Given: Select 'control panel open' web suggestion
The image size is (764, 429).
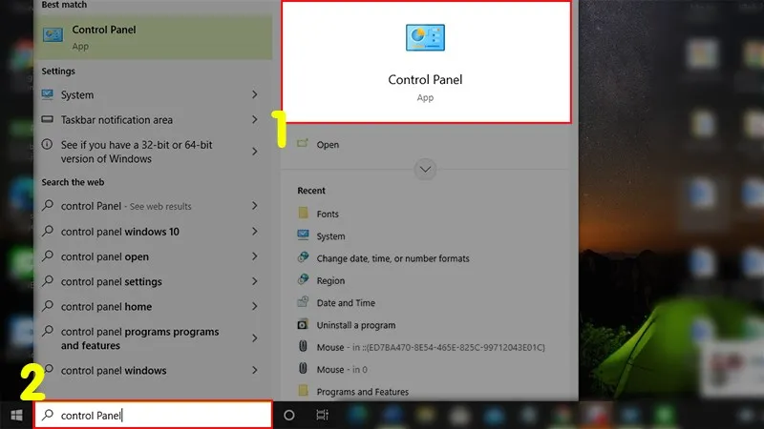Looking at the screenshot, I should (x=153, y=256).
